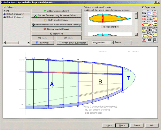Click Remove selected Element button
This screenshot has width=161, height=130.
[x=56, y=29]
